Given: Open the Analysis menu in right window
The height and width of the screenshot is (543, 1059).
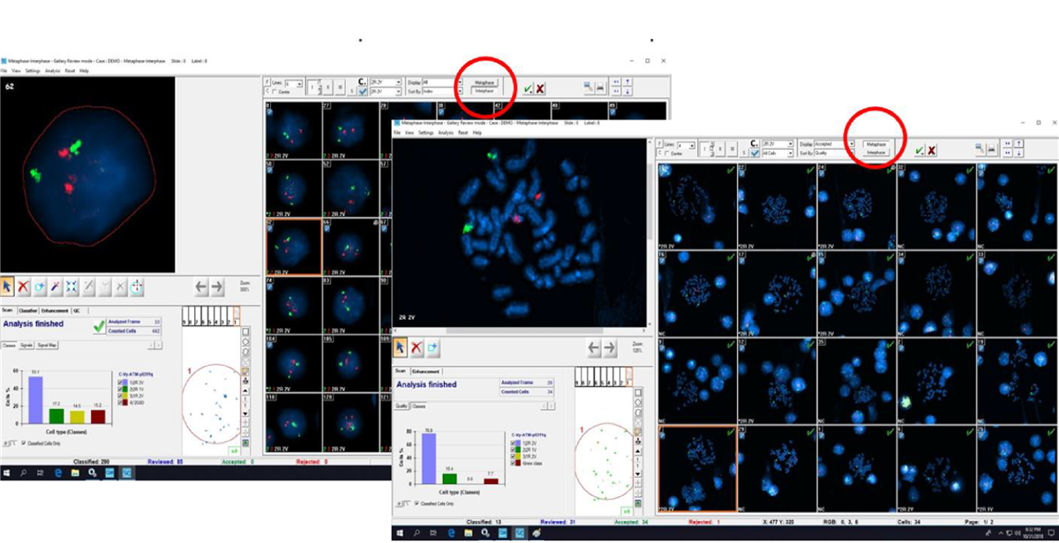Looking at the screenshot, I should [446, 132].
